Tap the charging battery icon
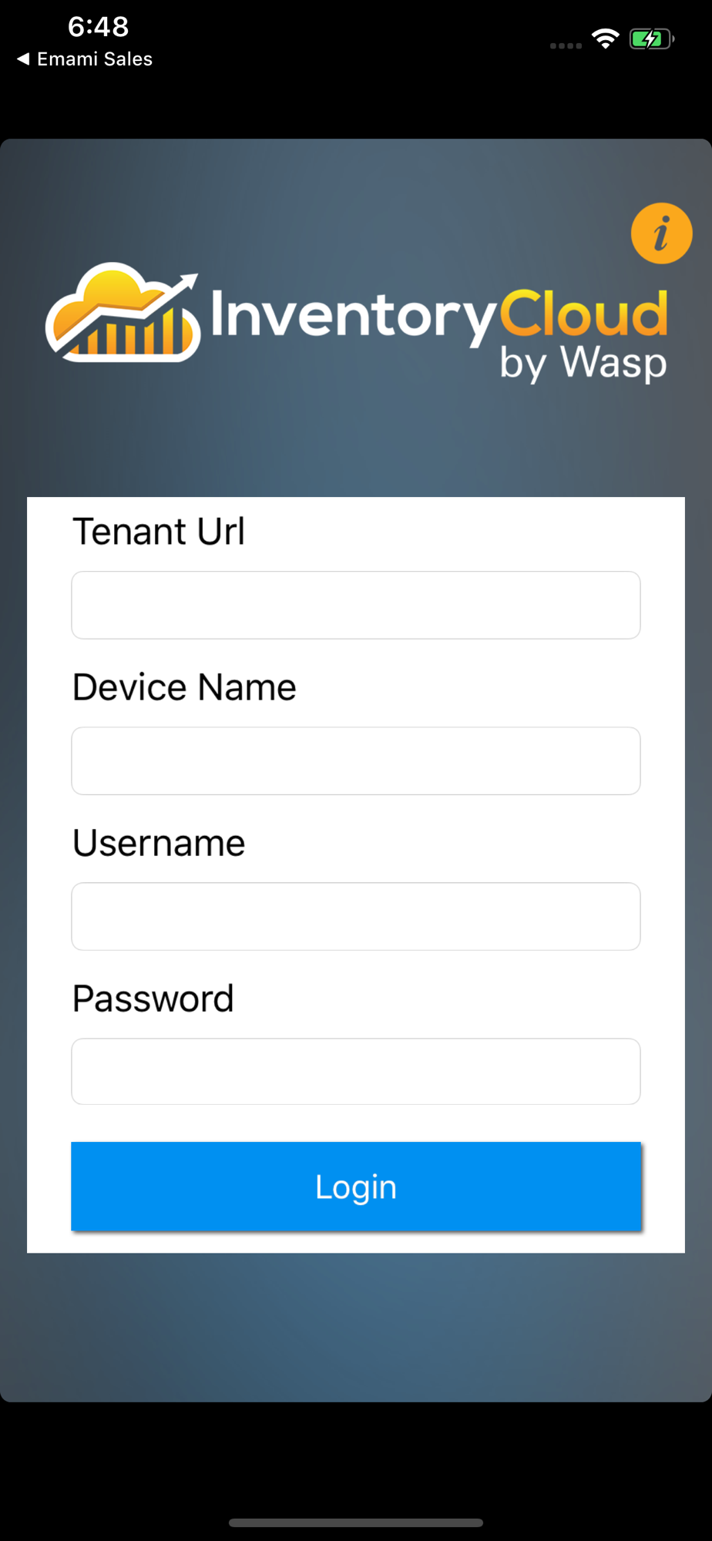 tap(652, 39)
